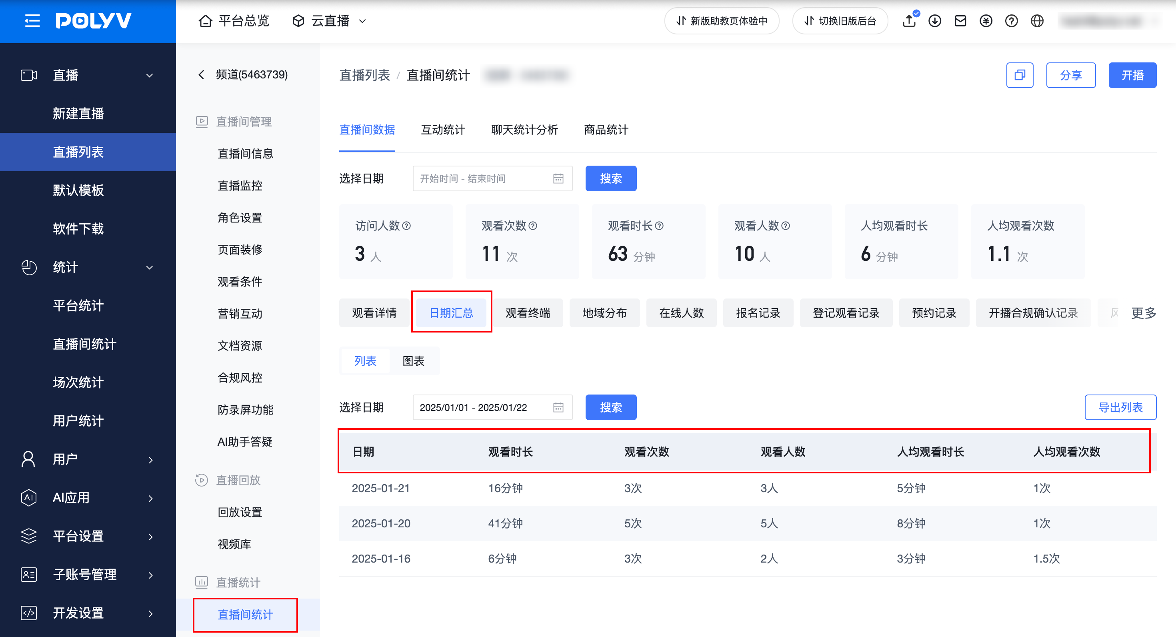Open the download center icon

point(935,21)
